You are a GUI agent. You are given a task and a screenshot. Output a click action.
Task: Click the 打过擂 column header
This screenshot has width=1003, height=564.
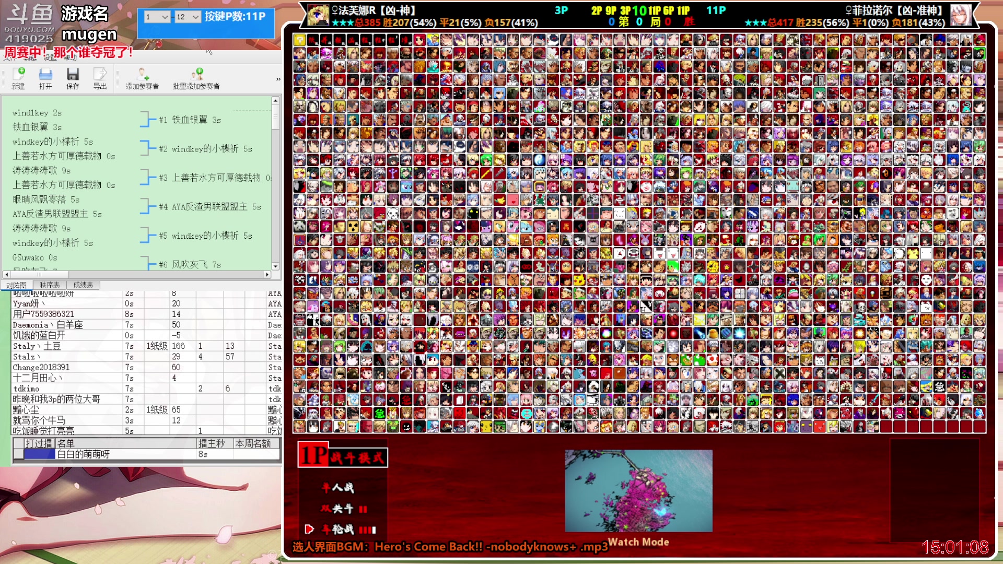point(39,443)
